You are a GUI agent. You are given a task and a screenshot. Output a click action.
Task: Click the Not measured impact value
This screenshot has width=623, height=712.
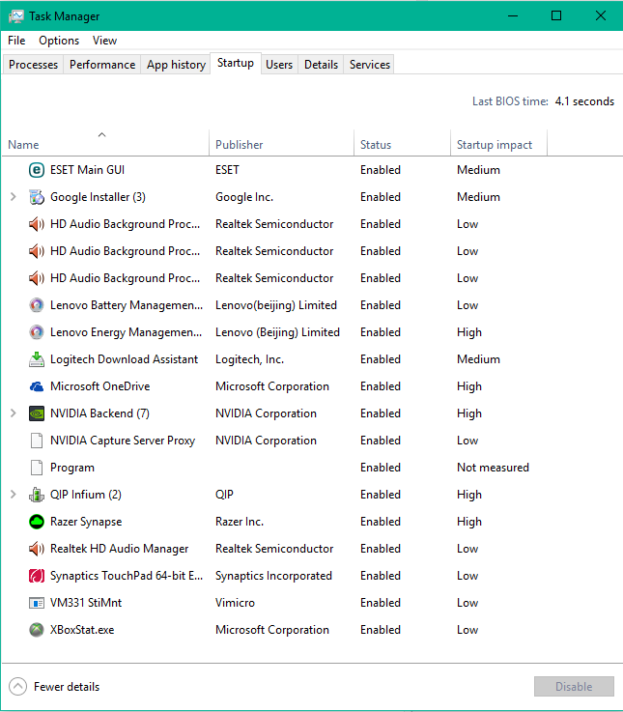click(493, 468)
